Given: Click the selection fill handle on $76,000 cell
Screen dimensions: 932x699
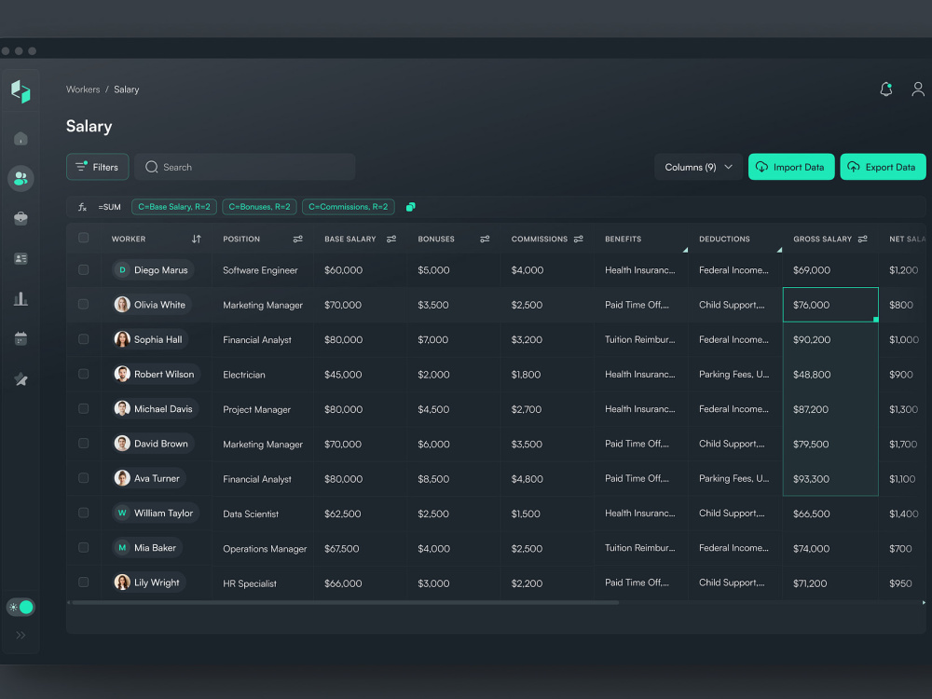Looking at the screenshot, I should click(875, 320).
